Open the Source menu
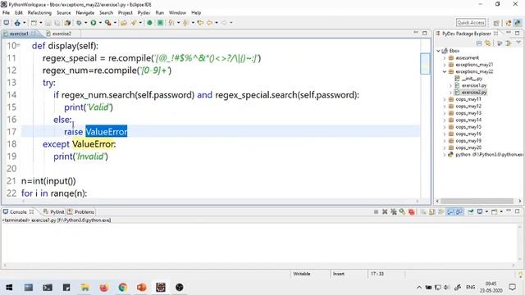 tap(64, 13)
